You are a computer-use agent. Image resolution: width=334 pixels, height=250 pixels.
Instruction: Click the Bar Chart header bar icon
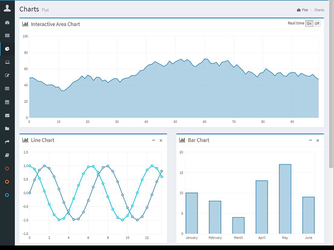point(182,140)
